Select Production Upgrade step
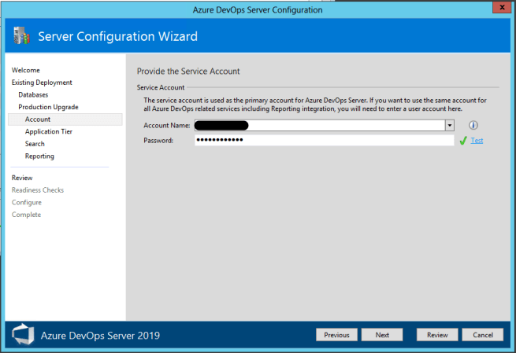 click(x=48, y=107)
